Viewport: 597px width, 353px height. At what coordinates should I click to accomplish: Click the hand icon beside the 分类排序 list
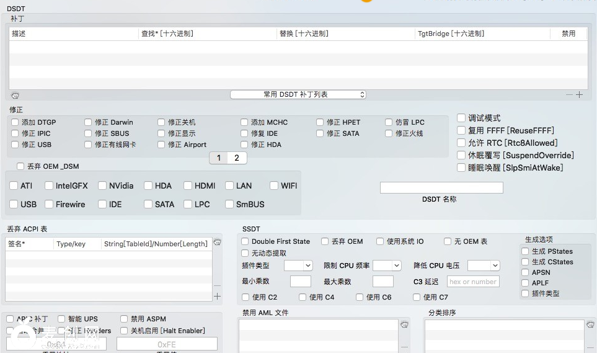coord(590,324)
